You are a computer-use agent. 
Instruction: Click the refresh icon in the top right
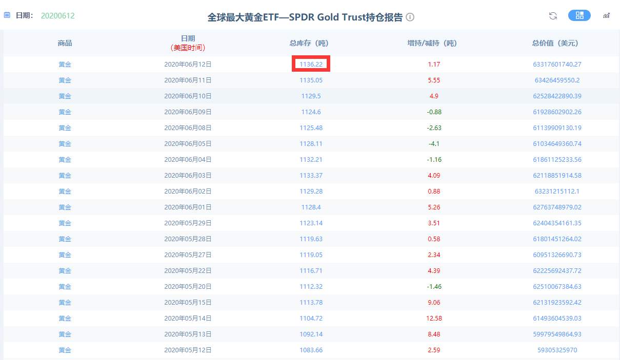(x=553, y=15)
